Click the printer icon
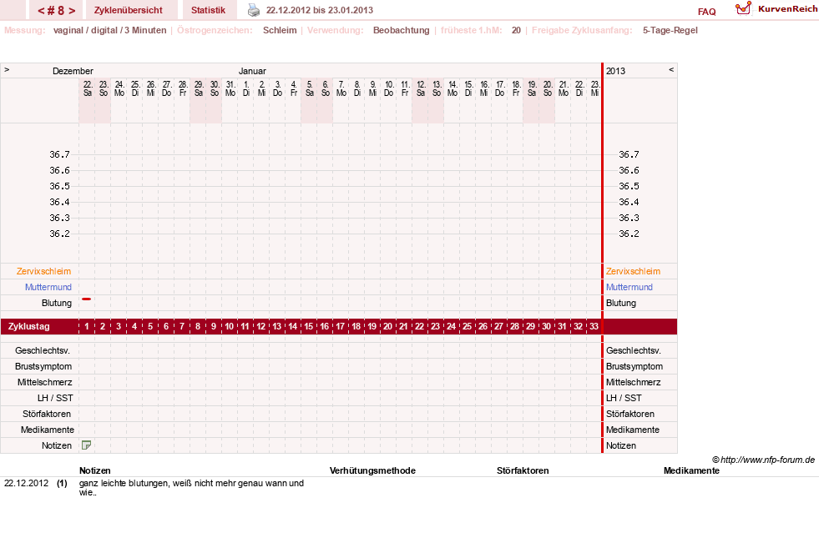Image resolution: width=819 pixels, height=548 pixels. (x=253, y=10)
